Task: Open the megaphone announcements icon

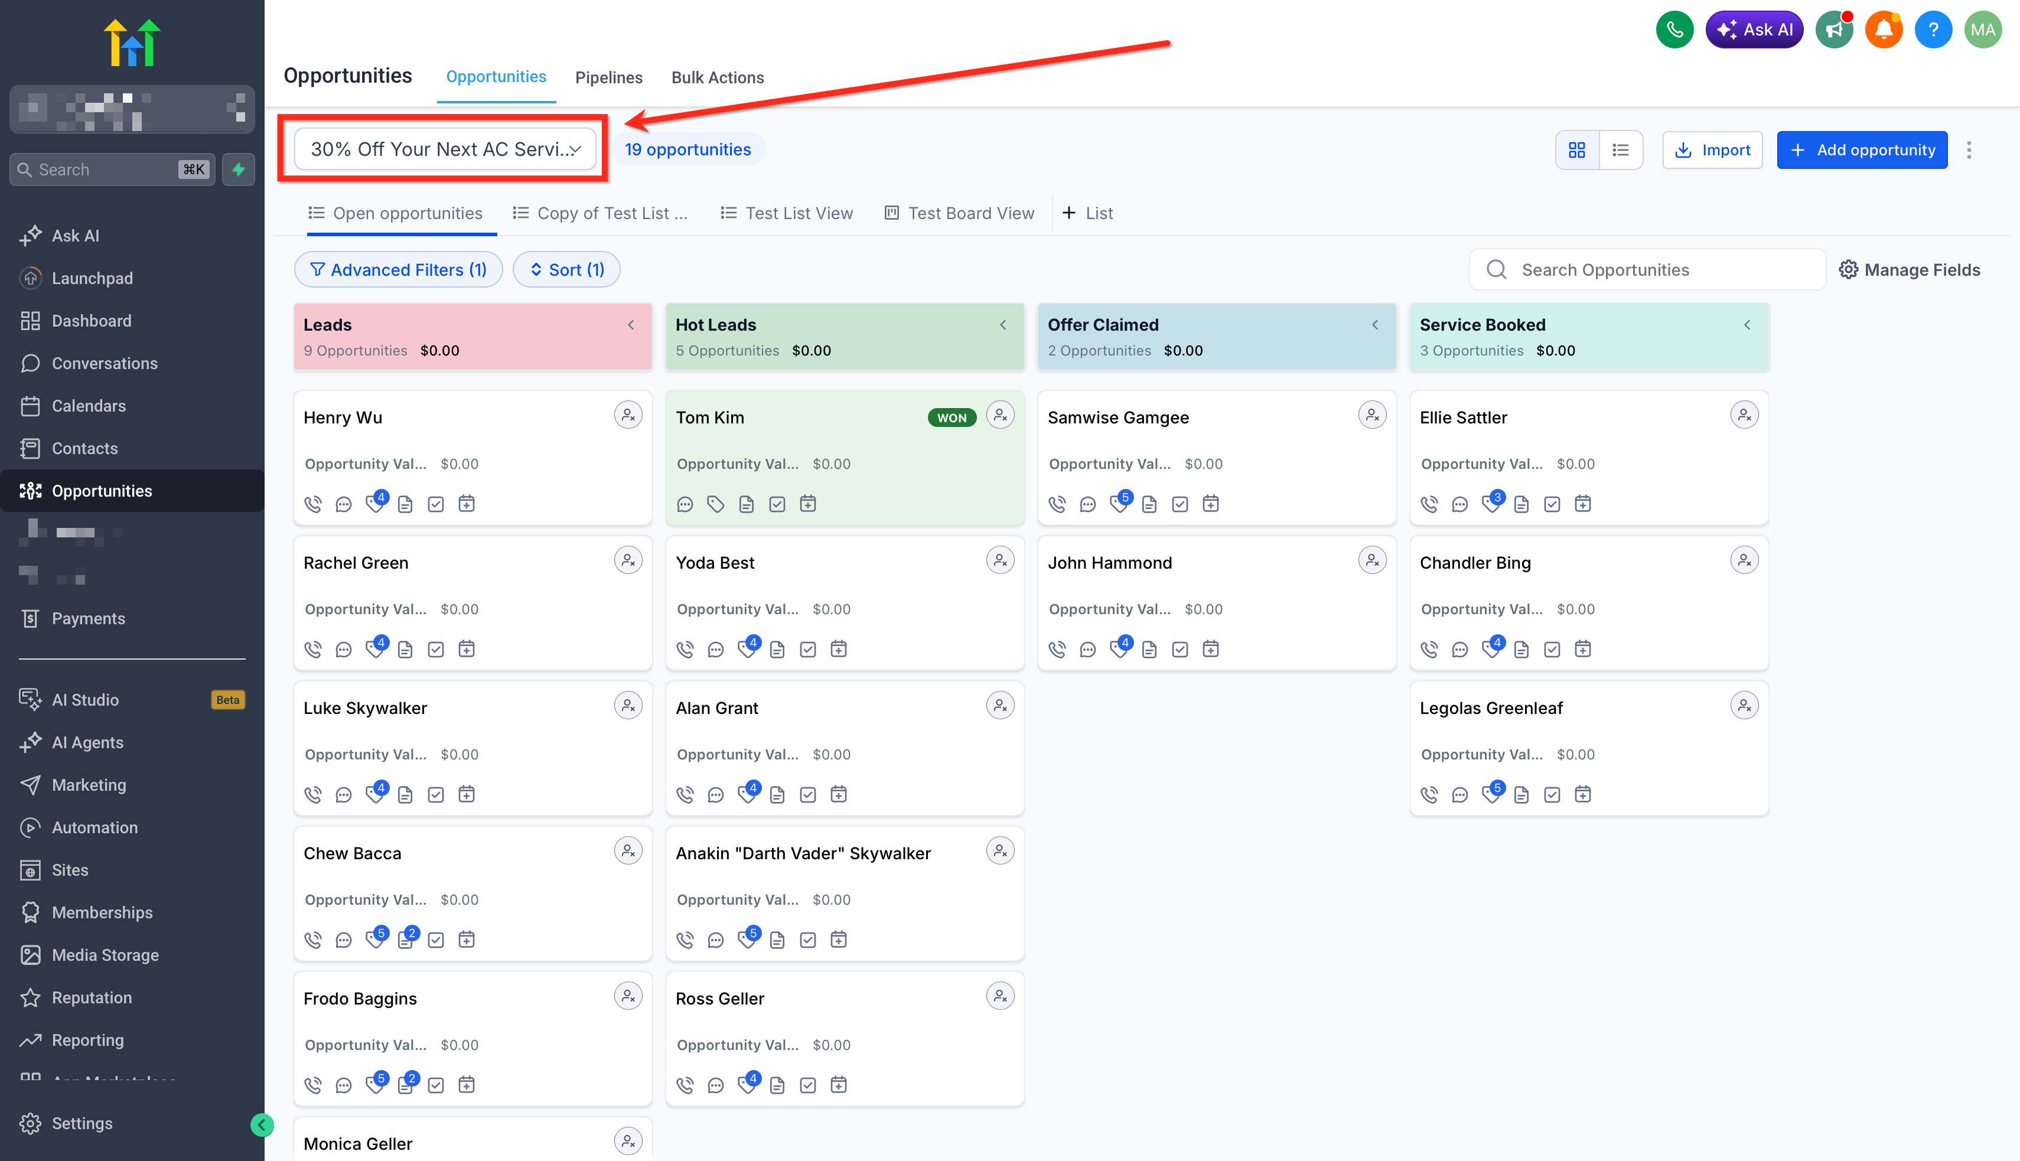Action: [x=1834, y=30]
